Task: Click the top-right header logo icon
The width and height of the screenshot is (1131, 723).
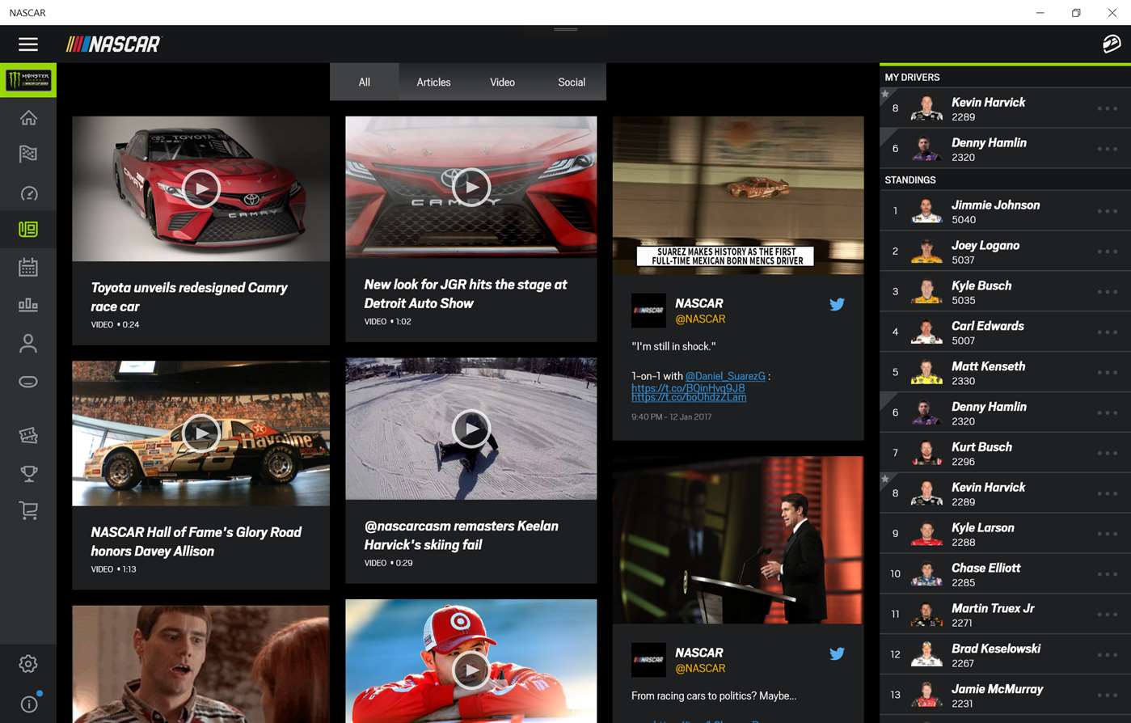Action: (x=1112, y=44)
